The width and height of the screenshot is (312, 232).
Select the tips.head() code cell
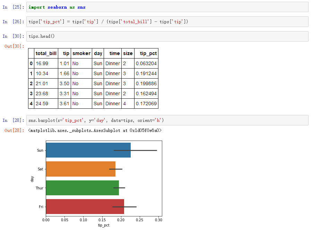point(166,36)
